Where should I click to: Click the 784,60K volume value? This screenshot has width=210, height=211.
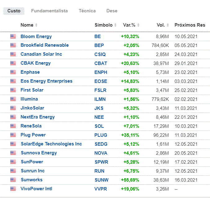160,45
